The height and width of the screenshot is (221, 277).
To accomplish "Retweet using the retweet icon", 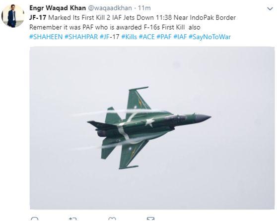I will point(72,219).
